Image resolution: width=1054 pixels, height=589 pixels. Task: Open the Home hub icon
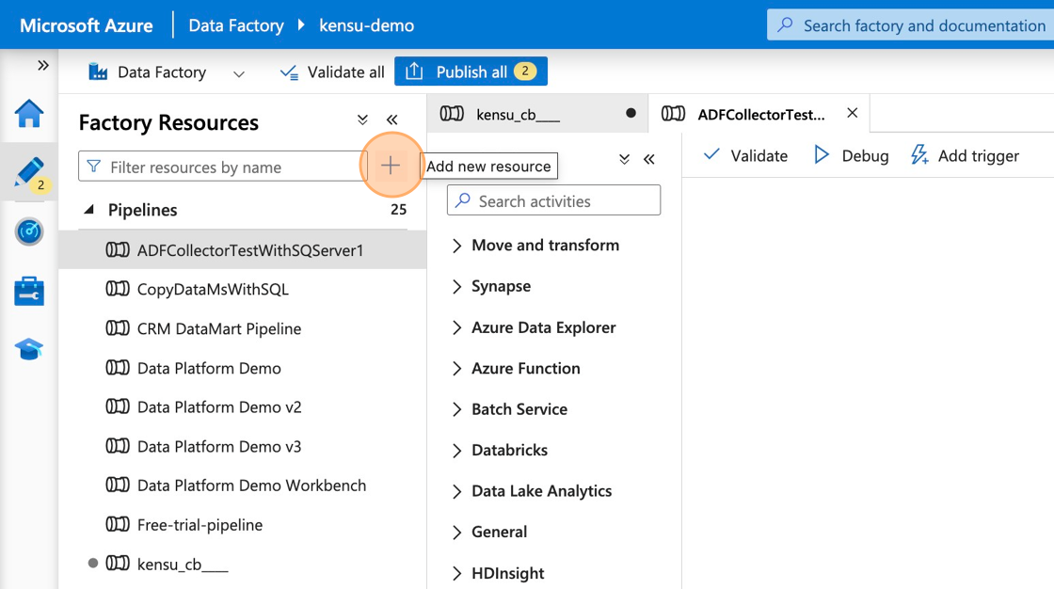(x=29, y=113)
